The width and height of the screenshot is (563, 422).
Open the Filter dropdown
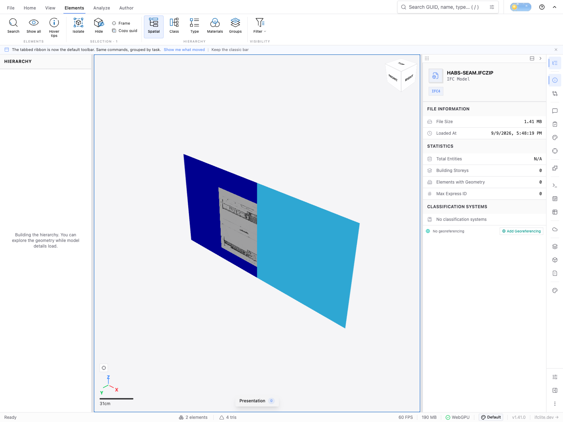pyautogui.click(x=260, y=26)
